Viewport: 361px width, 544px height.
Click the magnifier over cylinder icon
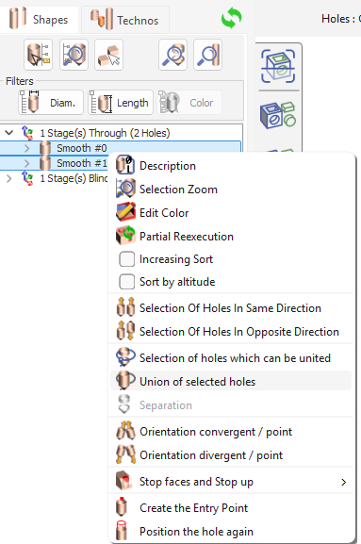coord(208,55)
